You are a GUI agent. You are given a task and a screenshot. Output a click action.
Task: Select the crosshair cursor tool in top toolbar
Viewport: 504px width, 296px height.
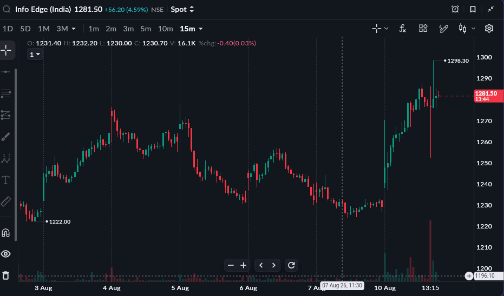coord(376,29)
